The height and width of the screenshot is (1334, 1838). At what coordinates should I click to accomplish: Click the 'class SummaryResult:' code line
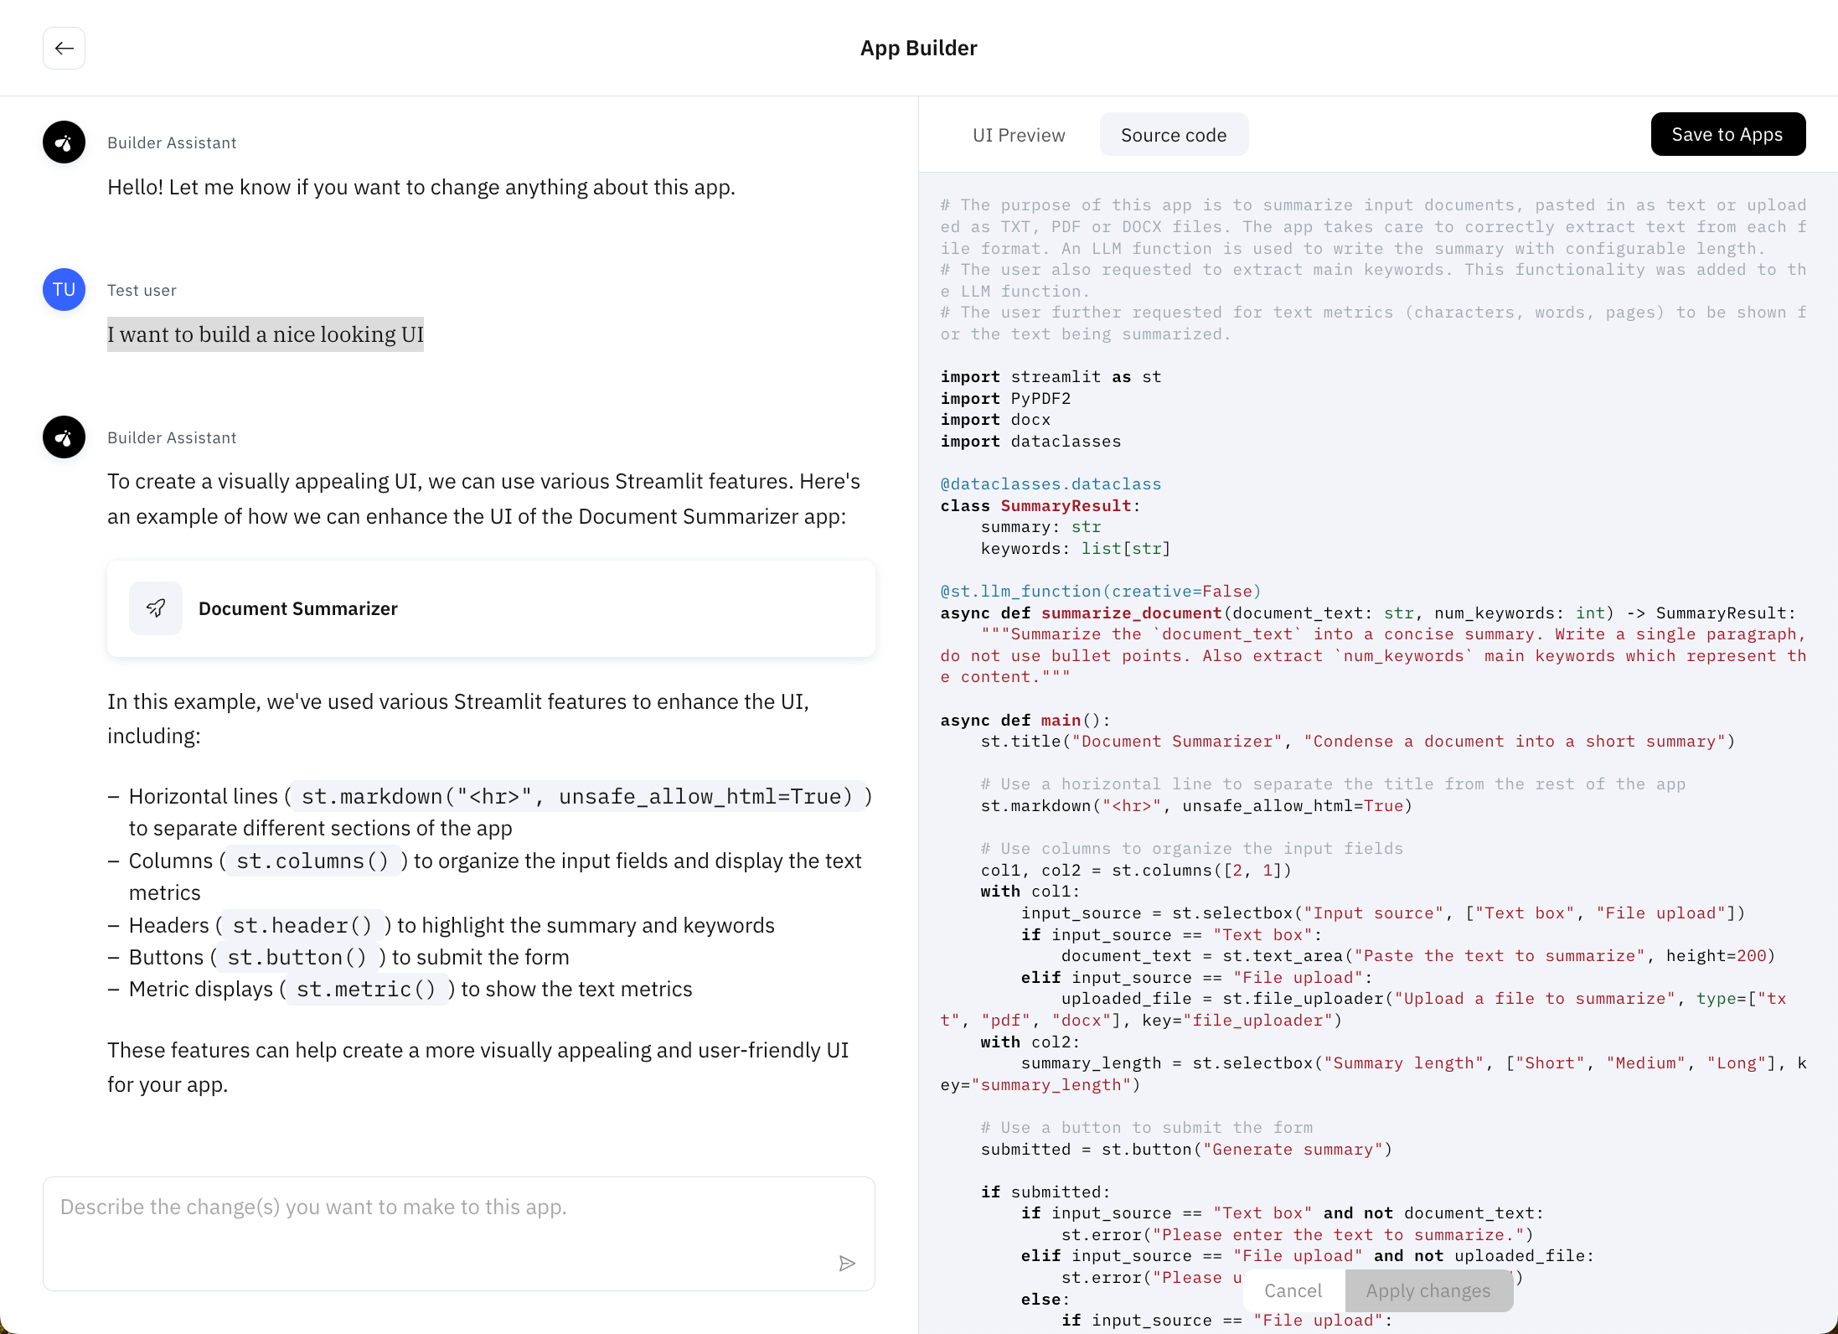[x=1040, y=506]
